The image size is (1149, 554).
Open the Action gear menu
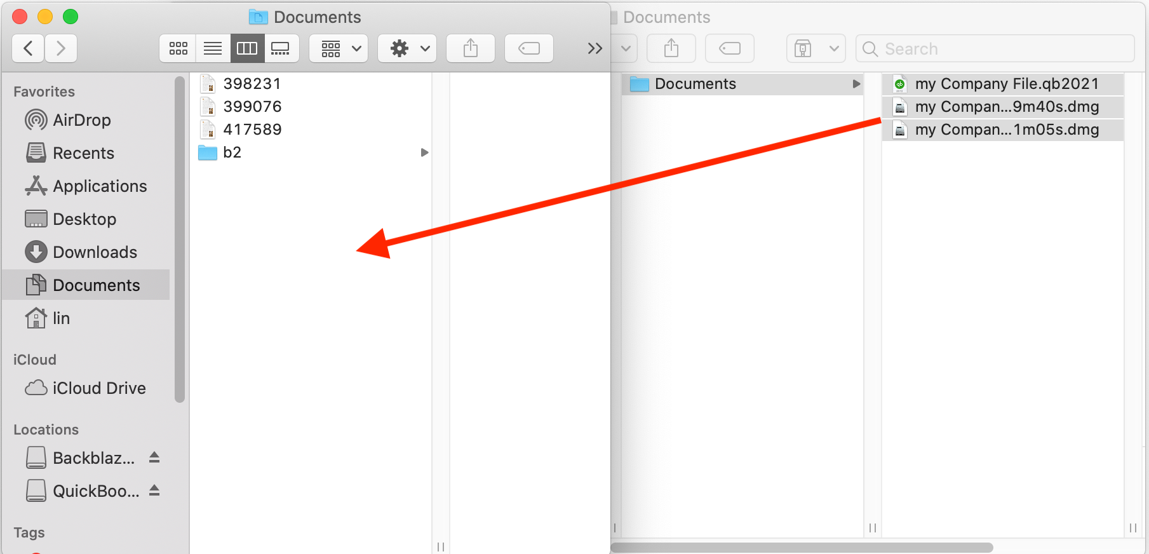tap(407, 48)
